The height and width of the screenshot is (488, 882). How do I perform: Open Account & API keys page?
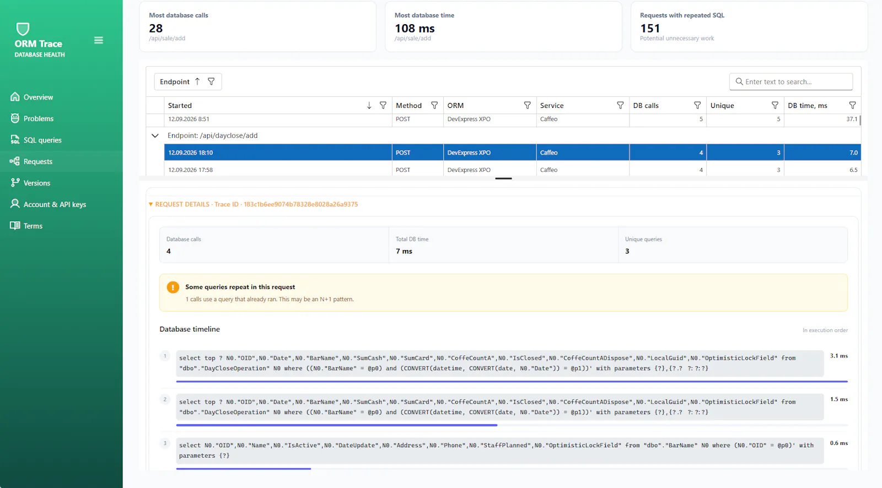coord(61,204)
